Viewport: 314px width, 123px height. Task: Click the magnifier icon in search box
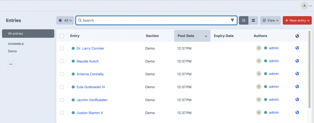(80, 21)
